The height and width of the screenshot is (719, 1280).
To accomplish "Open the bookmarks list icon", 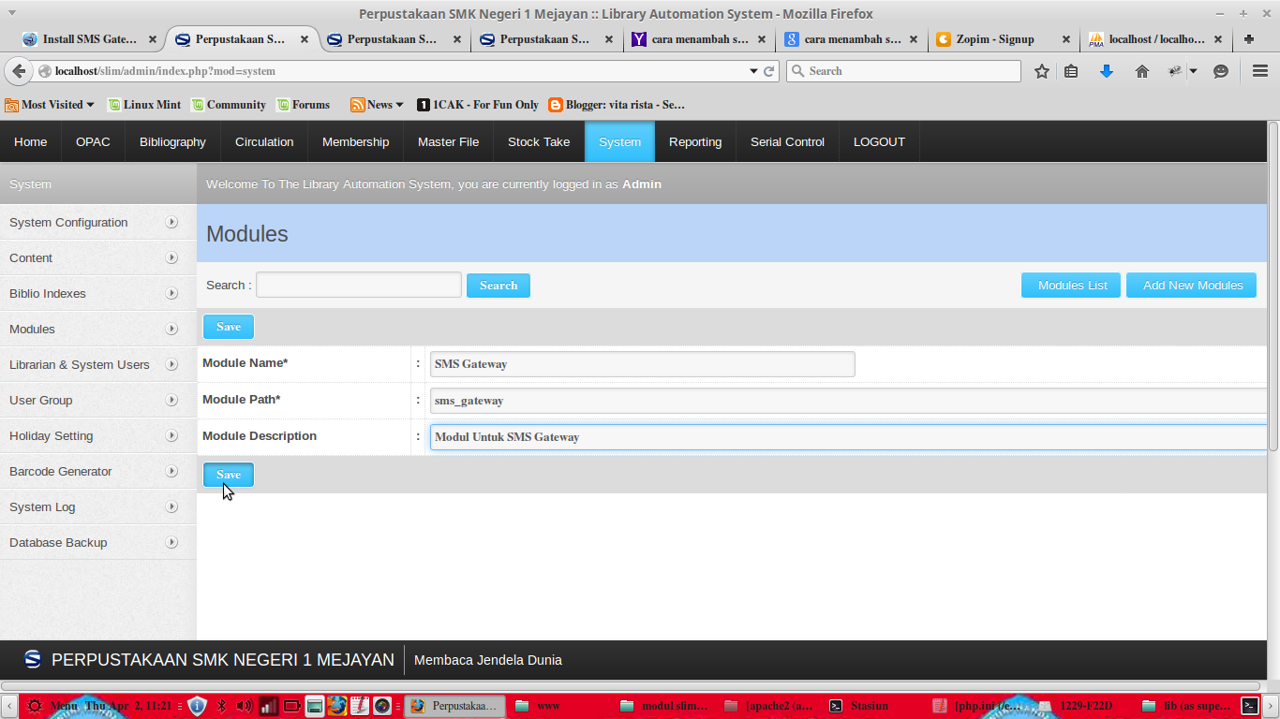I will (x=1072, y=71).
